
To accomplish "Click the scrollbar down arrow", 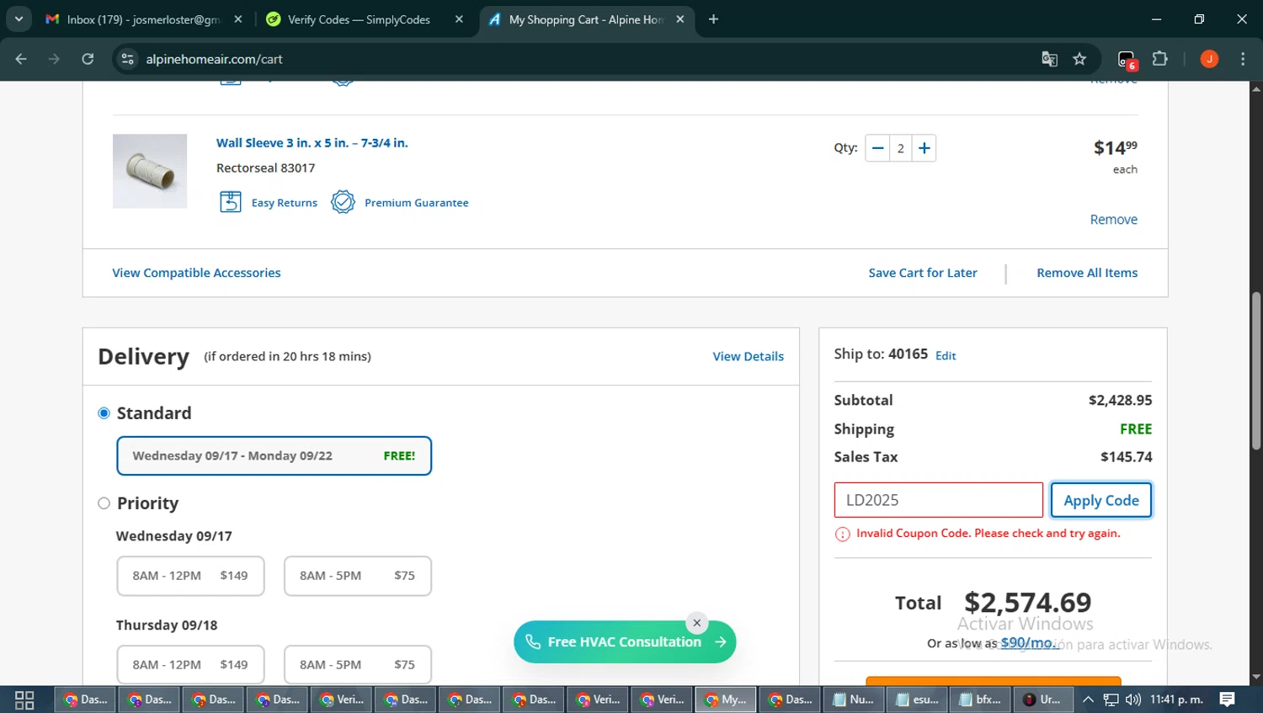I will pyautogui.click(x=1256, y=677).
